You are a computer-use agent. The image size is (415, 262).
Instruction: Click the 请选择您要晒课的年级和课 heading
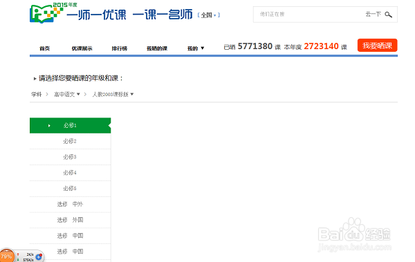point(81,78)
